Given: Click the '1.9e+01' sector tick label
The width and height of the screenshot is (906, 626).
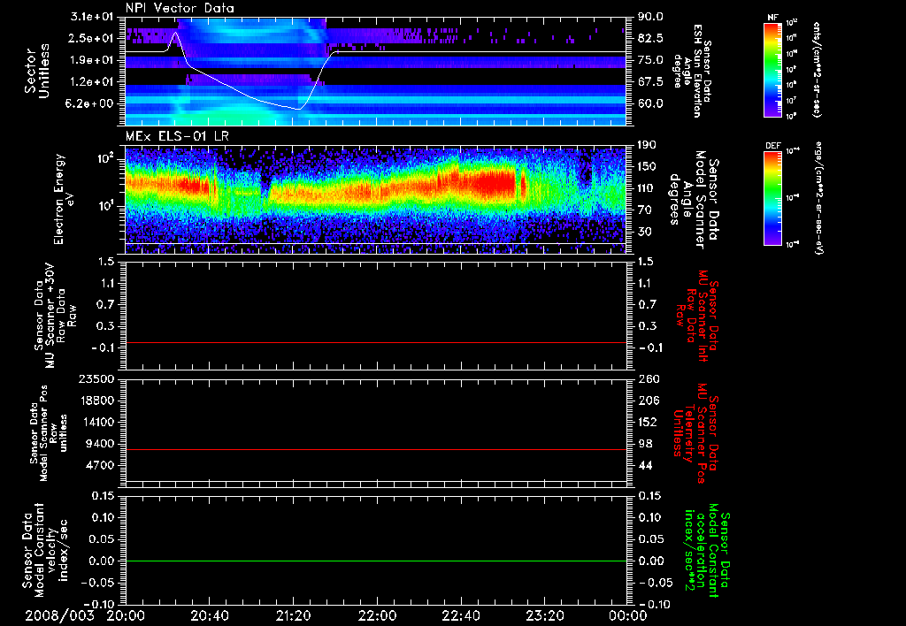Looking at the screenshot, I should click(x=92, y=60).
